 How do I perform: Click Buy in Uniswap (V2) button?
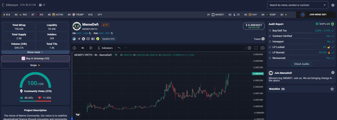[x=35, y=59]
